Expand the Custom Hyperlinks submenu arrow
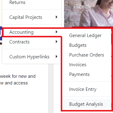Screen dimensions: 113x113 tap(56, 56)
